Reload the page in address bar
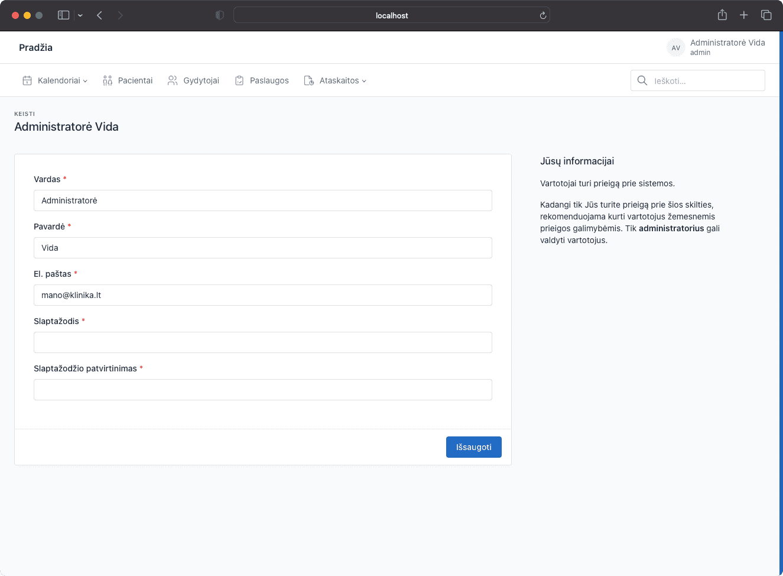Viewport: 783px width, 576px height. [542, 15]
